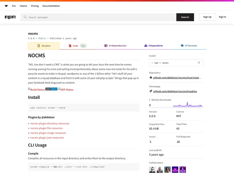This screenshot has width=234, height=174.
Task: Open the npm logo home link
Action: [x=10, y=17]
